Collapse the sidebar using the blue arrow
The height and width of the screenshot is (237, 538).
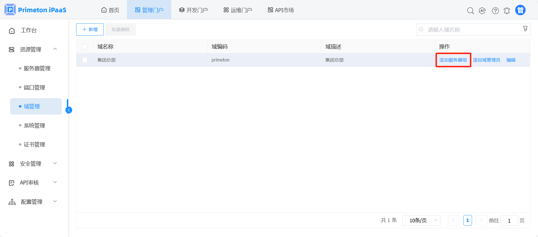pyautogui.click(x=69, y=110)
